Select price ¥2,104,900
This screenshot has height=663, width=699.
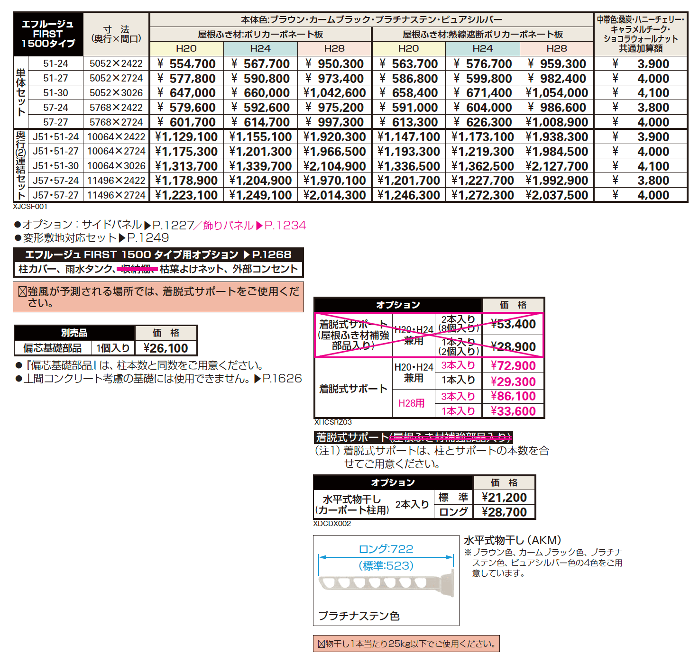335,166
